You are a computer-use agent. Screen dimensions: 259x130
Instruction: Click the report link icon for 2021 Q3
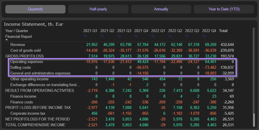tap(120, 36)
